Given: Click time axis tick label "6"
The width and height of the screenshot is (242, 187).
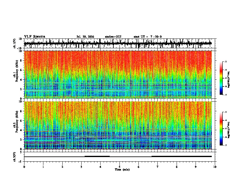Looking at the screenshot, I should point(139,167).
